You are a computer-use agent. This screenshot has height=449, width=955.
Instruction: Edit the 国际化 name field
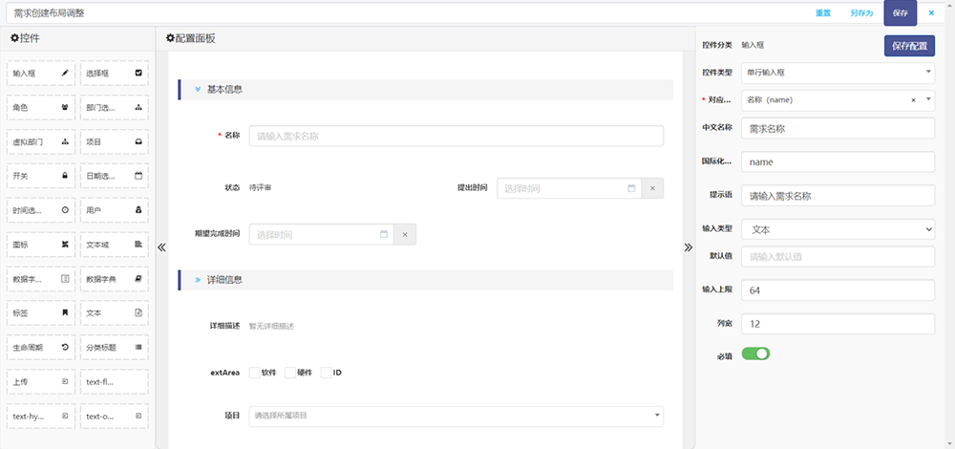click(x=838, y=162)
